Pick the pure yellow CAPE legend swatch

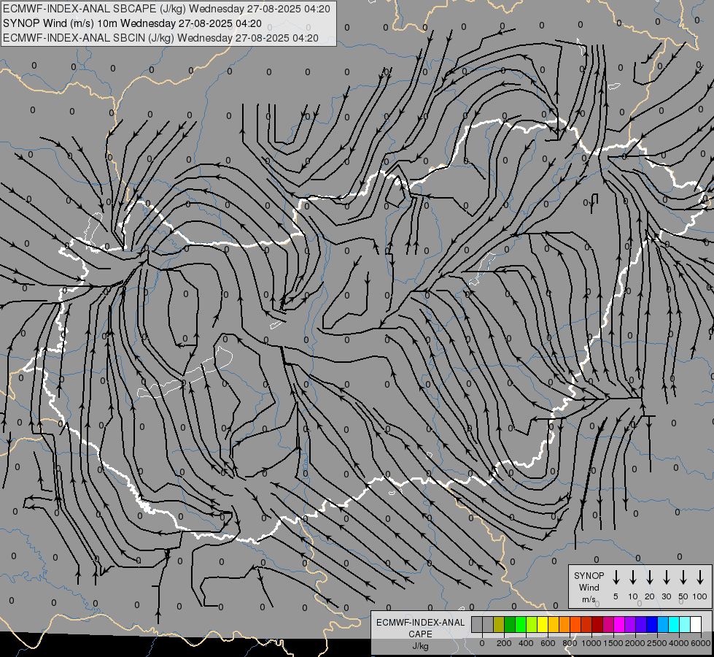coord(543,624)
